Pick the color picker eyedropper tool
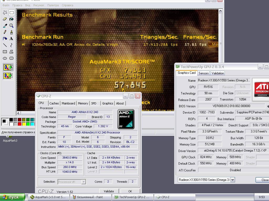Viewport: 269px width, 201px height. coord(5,26)
